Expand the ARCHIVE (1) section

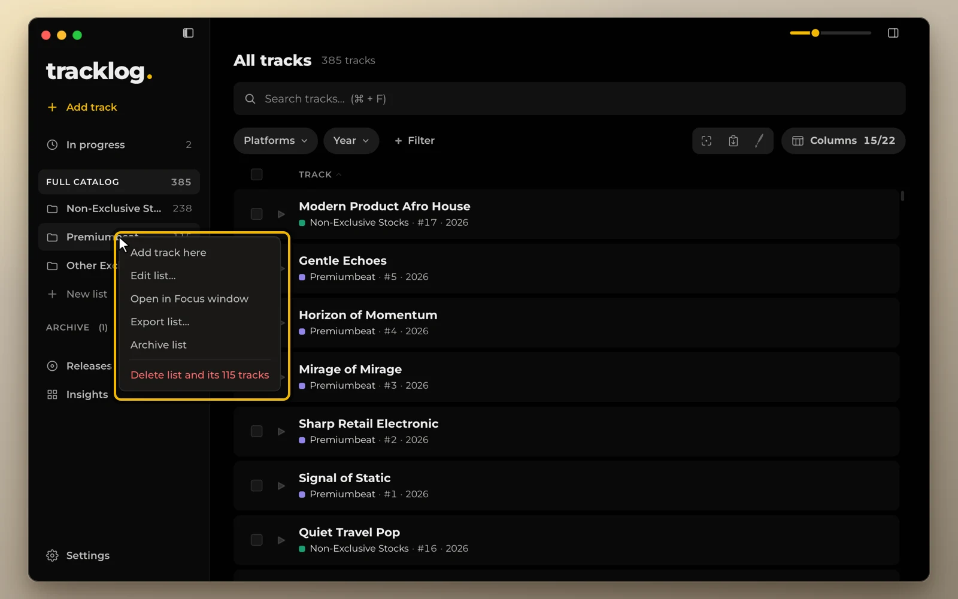tap(77, 328)
